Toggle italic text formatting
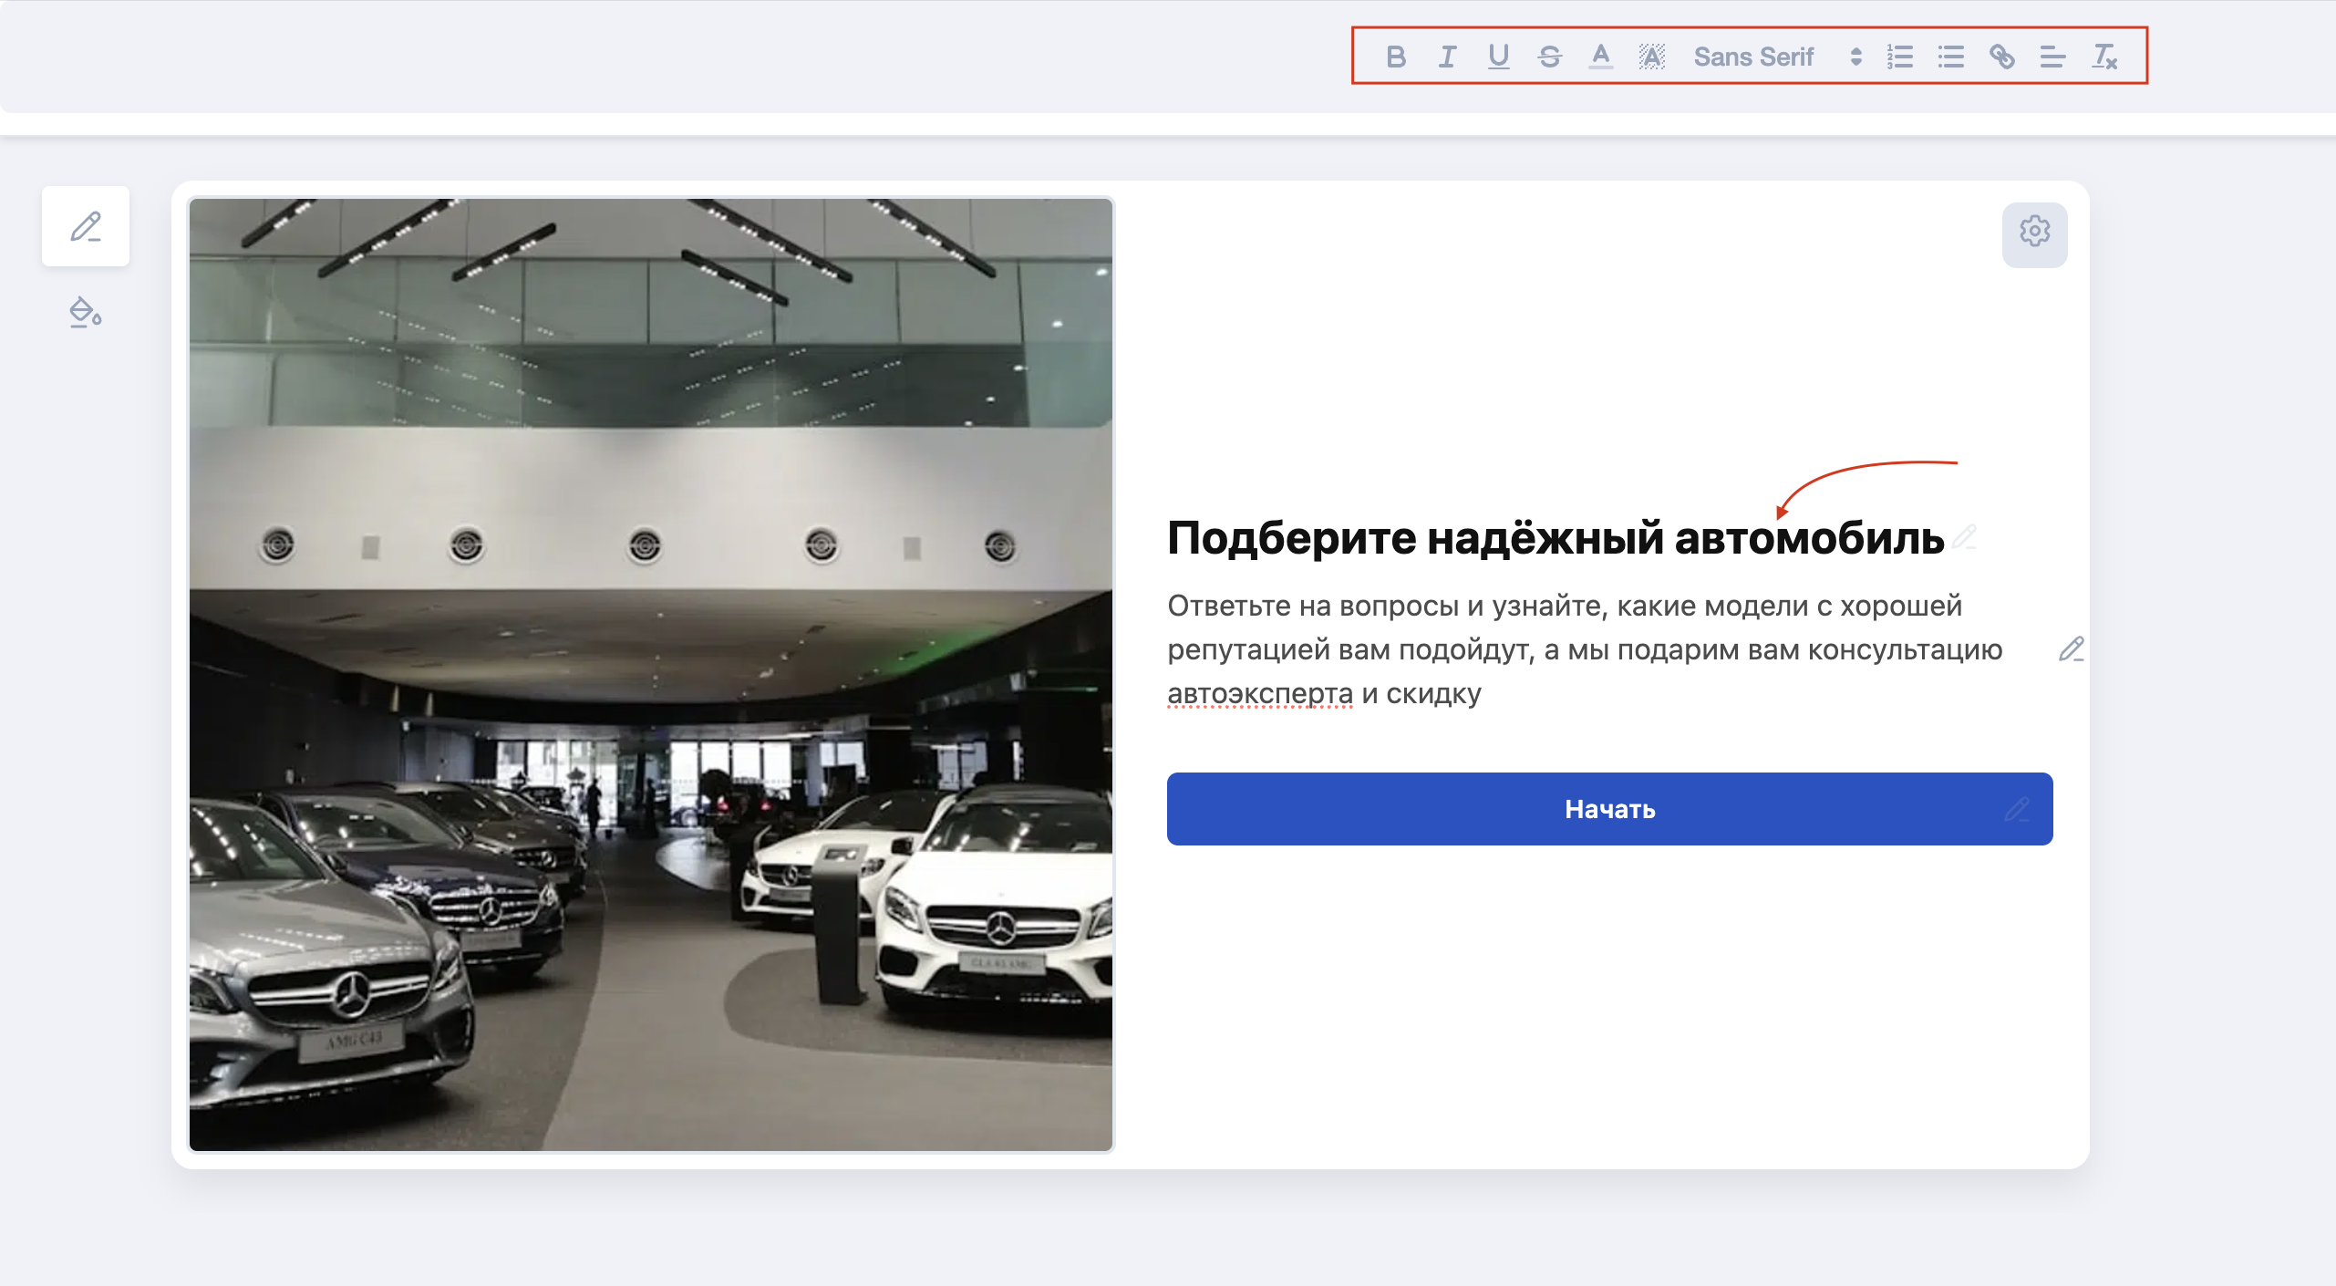 coord(1447,57)
